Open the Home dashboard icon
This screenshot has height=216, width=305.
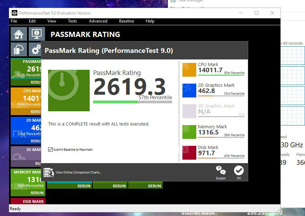(x=19, y=34)
